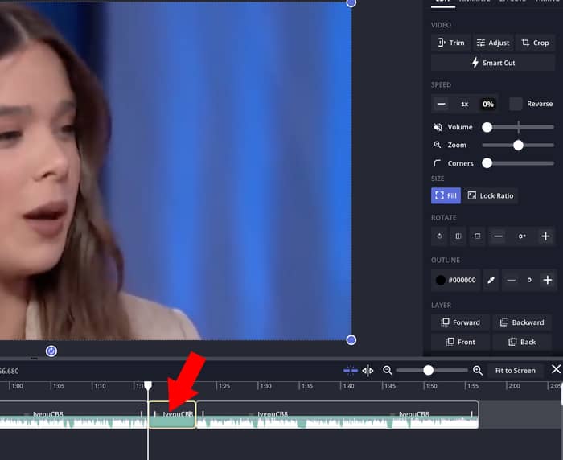
Task: Toggle Lock Ratio for the video
Action: pos(490,195)
